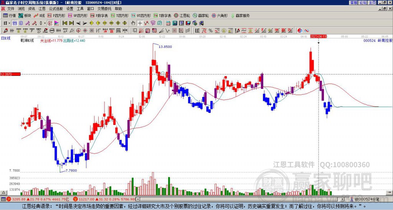Open the 9P四方形 tool
393x210 pixels.
[78, 15]
